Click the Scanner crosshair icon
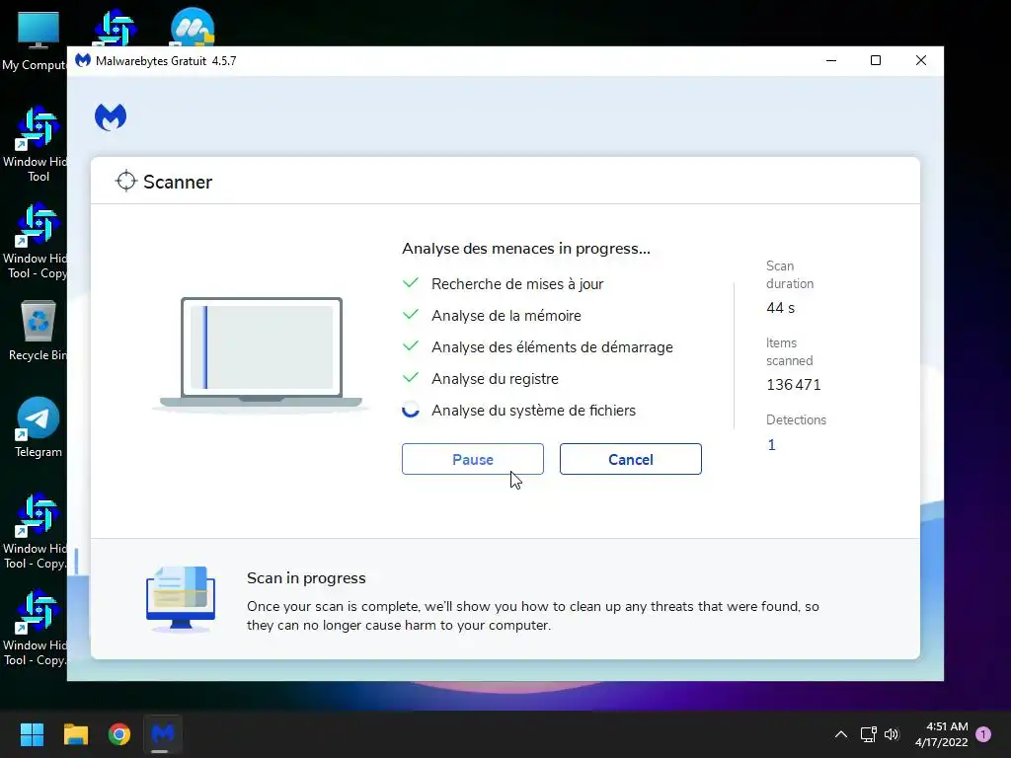This screenshot has height=758, width=1011. point(125,182)
